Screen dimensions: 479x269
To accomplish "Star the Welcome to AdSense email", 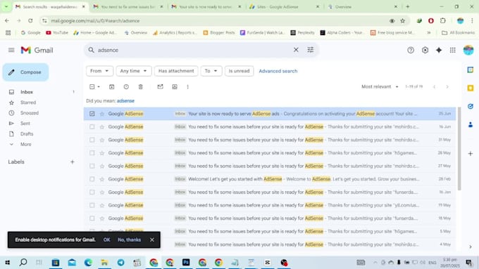I will pos(102,179).
